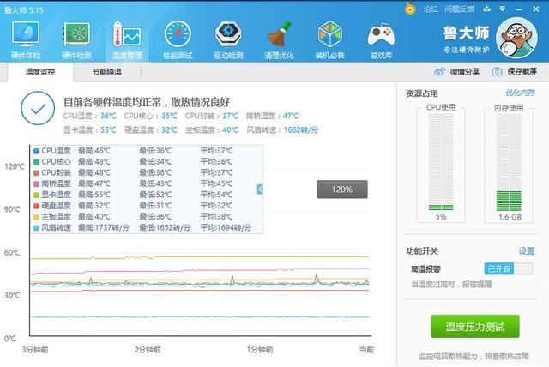
Task: Click the Weibo share icon
Action: click(x=439, y=72)
